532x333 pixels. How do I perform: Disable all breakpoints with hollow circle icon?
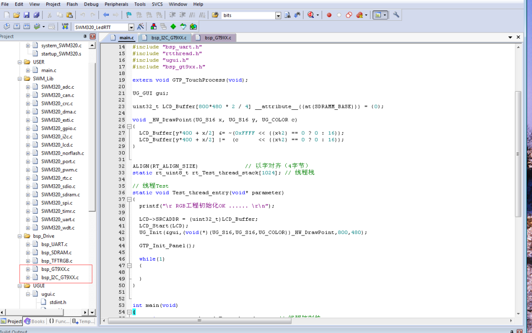[339, 15]
